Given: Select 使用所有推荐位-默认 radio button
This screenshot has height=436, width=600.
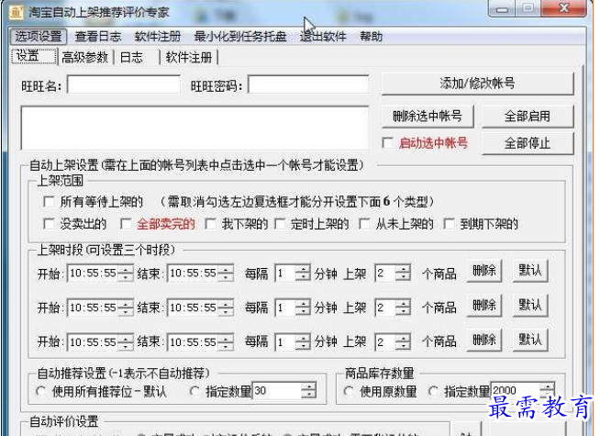Looking at the screenshot, I should pos(41,391).
